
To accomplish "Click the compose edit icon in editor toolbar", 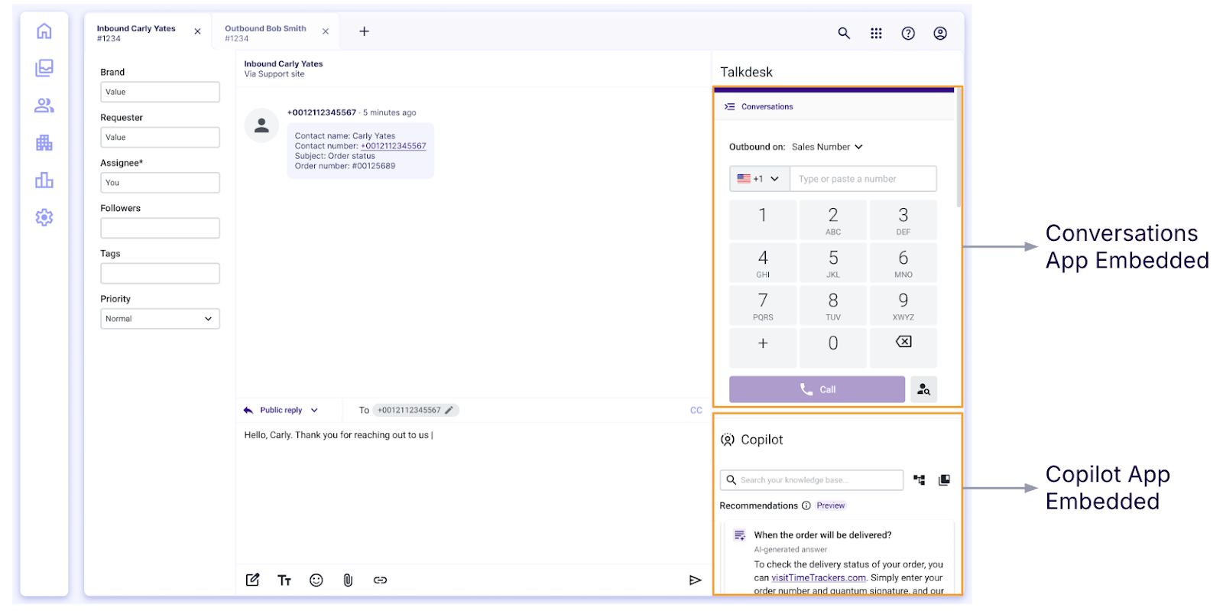I will click(252, 580).
